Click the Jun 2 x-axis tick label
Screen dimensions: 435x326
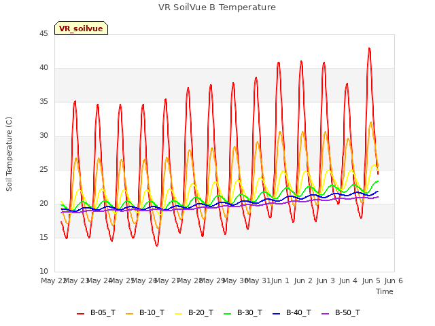303,280
